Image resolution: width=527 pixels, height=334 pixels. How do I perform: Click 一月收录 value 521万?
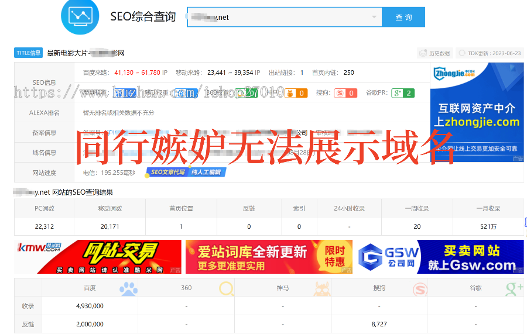click(488, 226)
